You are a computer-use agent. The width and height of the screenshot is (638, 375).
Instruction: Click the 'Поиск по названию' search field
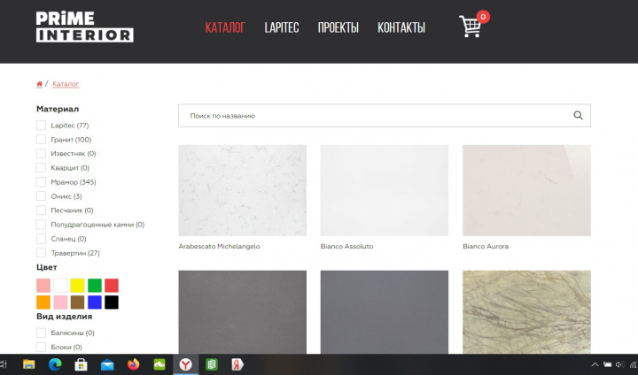385,115
